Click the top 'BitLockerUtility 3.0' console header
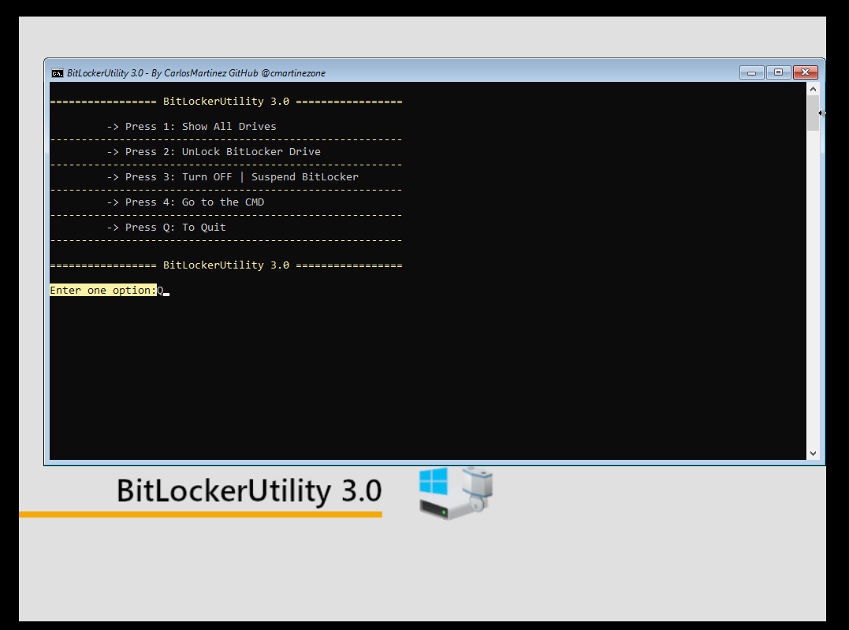Image resolution: width=849 pixels, height=630 pixels. pyautogui.click(x=226, y=102)
